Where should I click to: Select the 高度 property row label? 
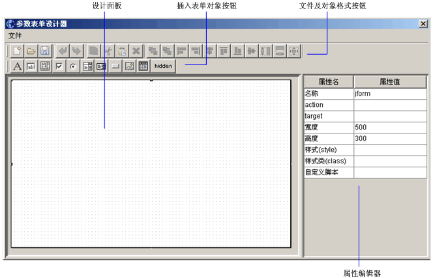pyautogui.click(x=329, y=139)
